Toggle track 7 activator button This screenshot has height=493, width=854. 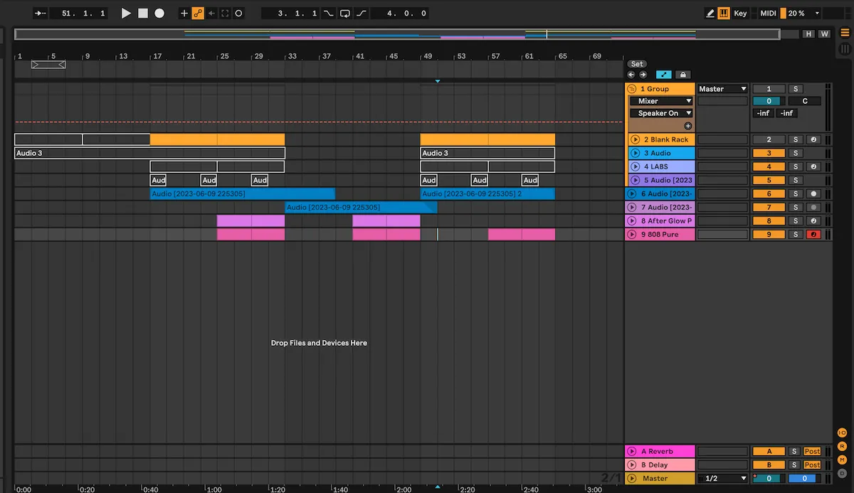pos(769,207)
